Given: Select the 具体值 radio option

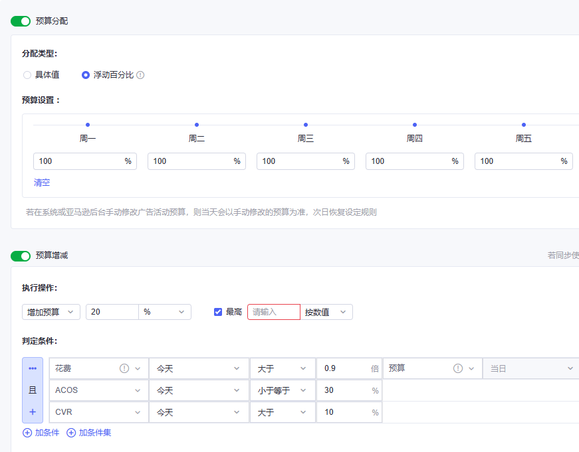Looking at the screenshot, I should [27, 75].
